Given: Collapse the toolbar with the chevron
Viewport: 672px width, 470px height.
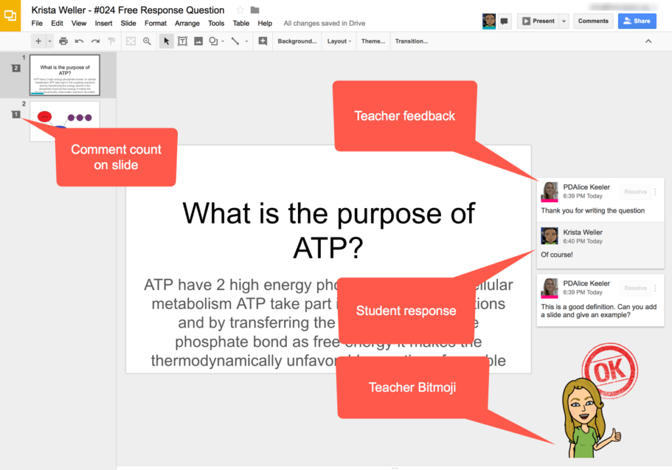Looking at the screenshot, I should click(x=648, y=41).
